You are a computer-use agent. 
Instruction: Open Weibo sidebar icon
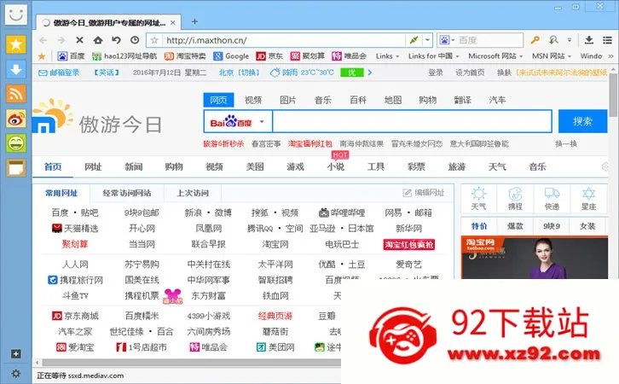click(16, 119)
